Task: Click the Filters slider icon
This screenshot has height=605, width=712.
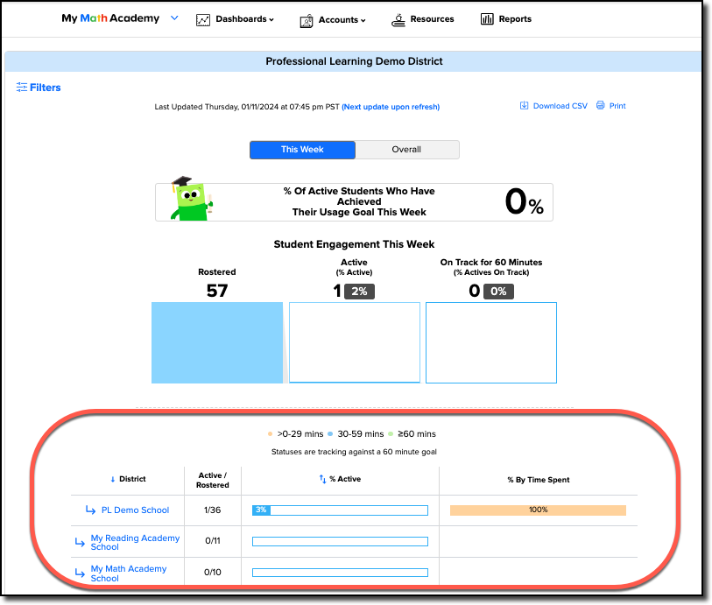Action: [21, 88]
